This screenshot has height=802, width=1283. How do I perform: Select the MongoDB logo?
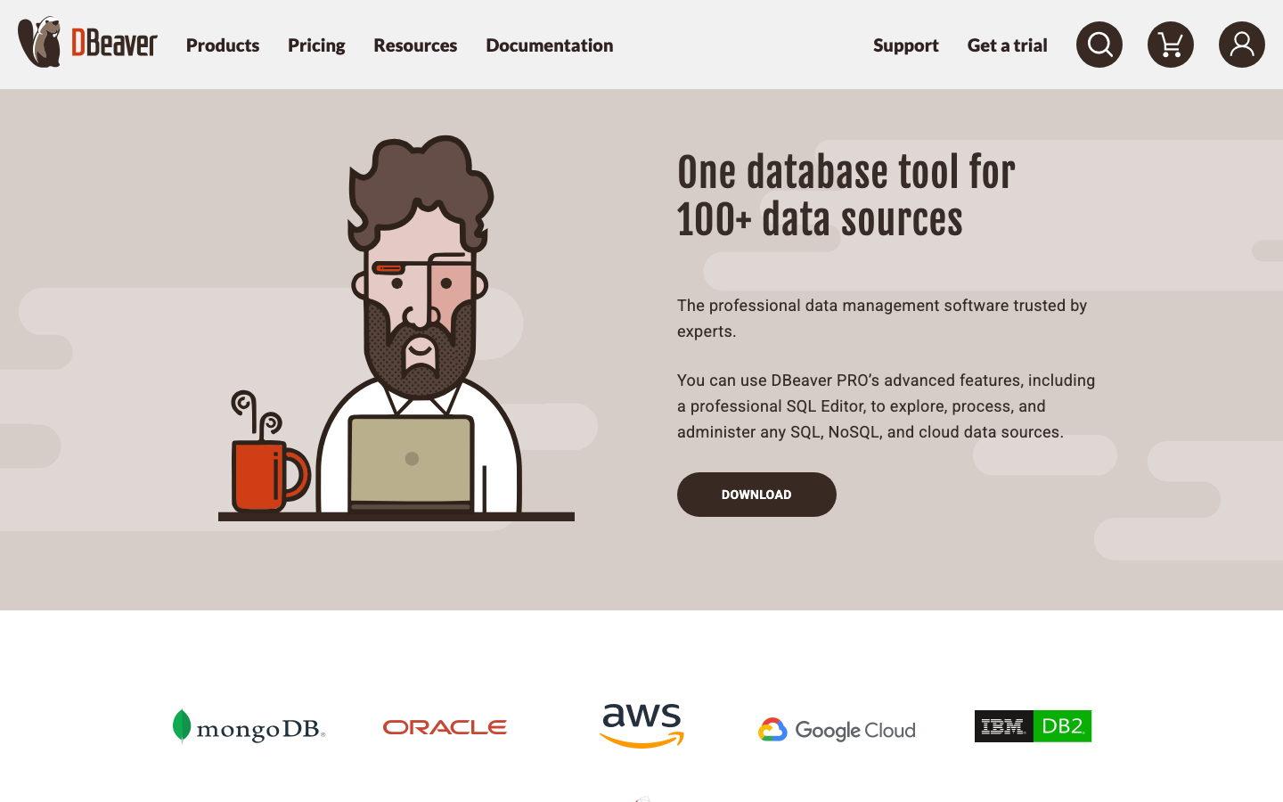(249, 727)
